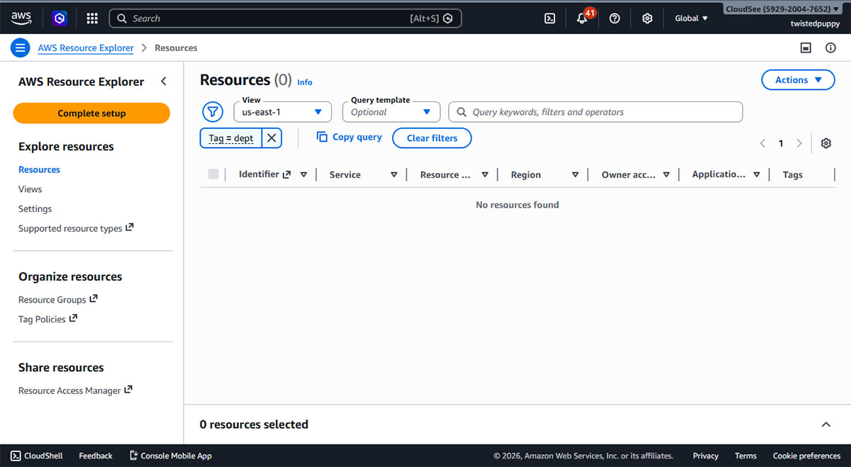Click Feedback in the footer

point(96,456)
